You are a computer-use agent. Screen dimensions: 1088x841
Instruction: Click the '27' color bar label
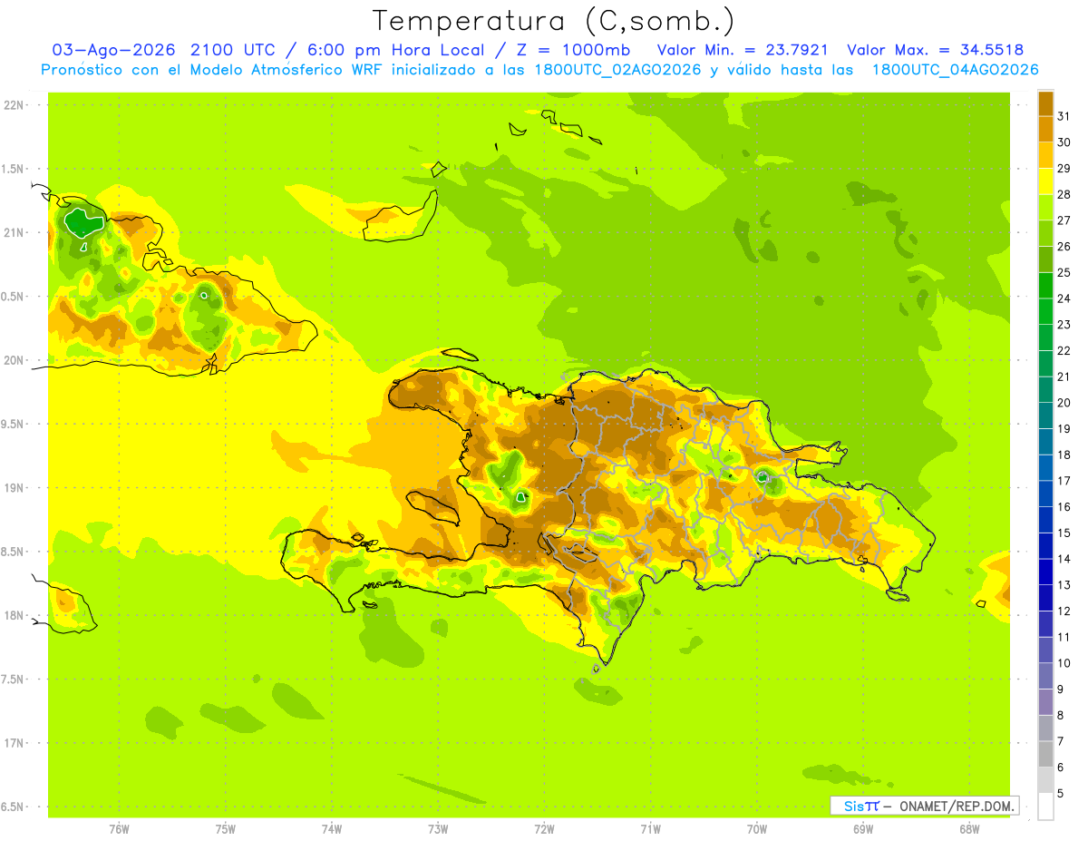[1065, 220]
